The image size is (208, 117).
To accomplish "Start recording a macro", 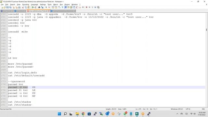I will point(86,7).
